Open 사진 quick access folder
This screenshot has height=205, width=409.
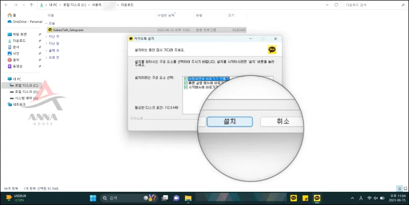14,54
